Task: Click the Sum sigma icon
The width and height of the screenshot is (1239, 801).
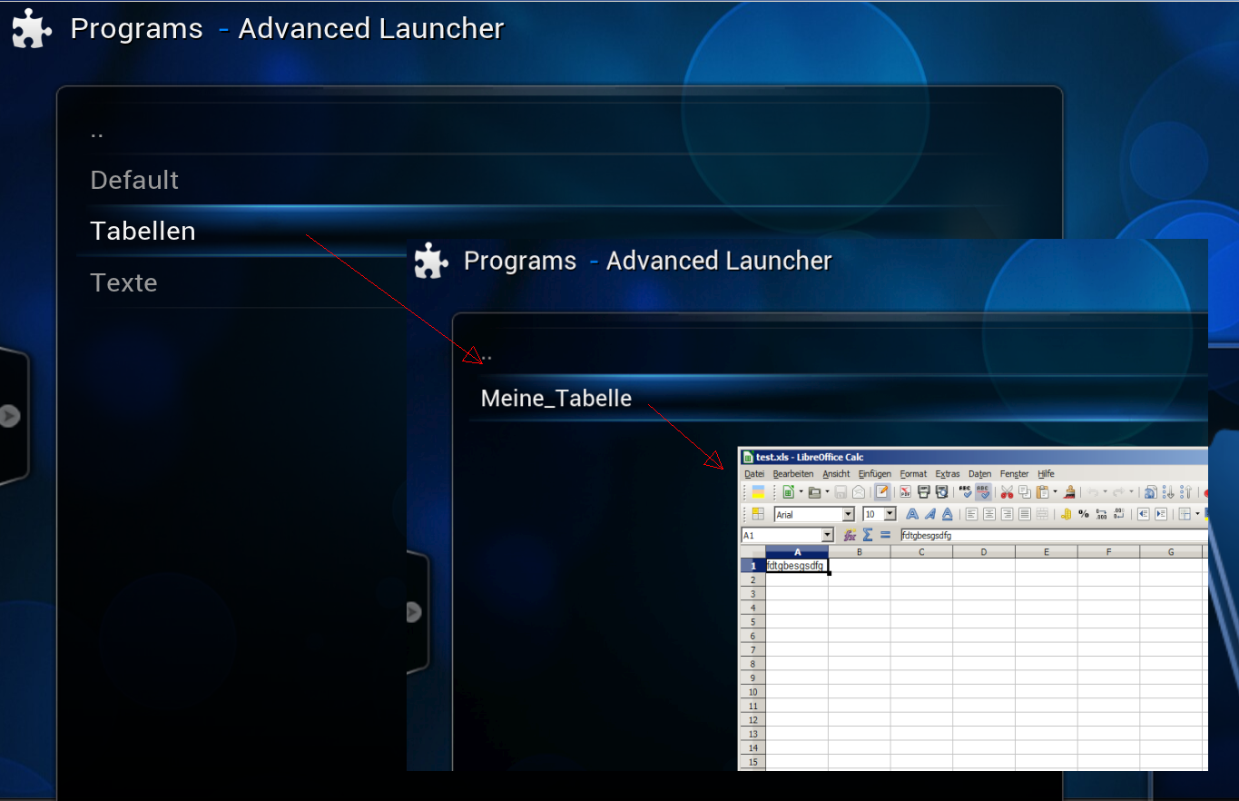Action: 868,536
